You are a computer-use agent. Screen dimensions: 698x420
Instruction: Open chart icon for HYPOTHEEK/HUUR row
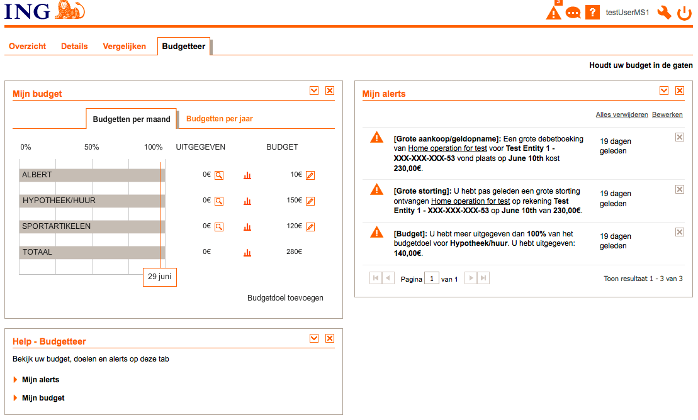(x=247, y=201)
